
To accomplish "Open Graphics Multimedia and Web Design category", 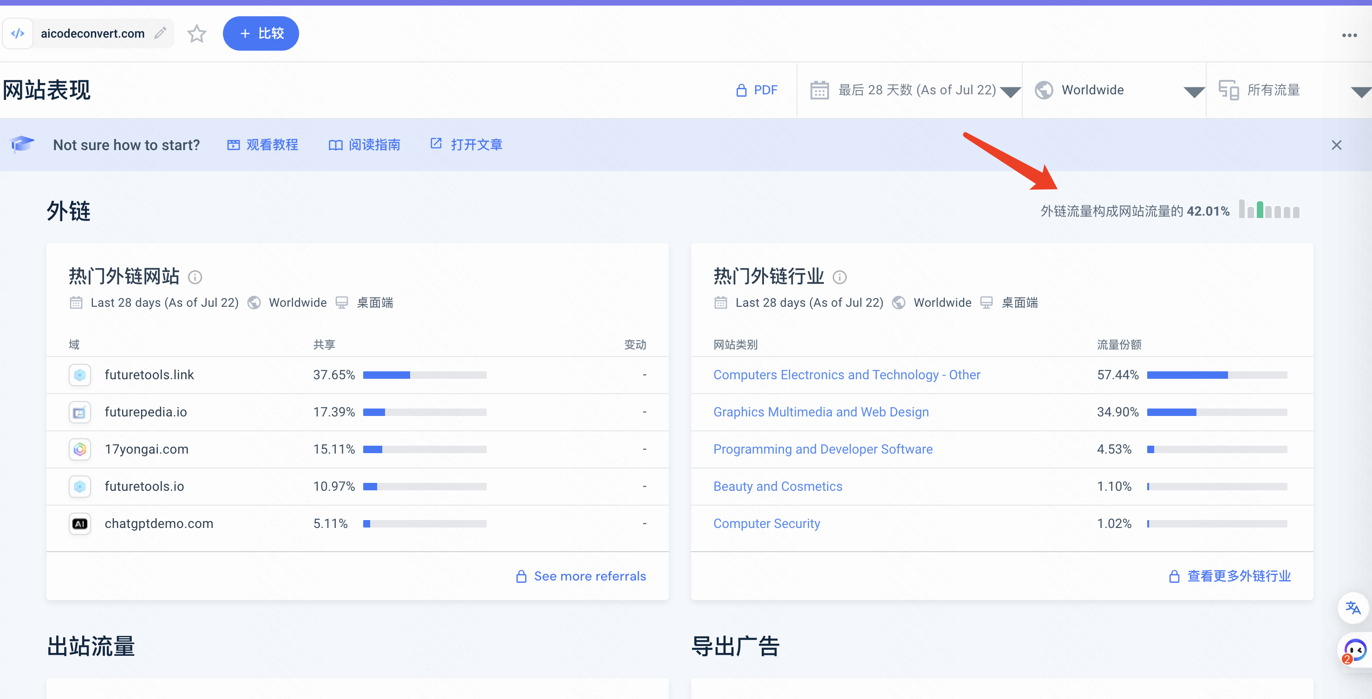I will click(821, 412).
